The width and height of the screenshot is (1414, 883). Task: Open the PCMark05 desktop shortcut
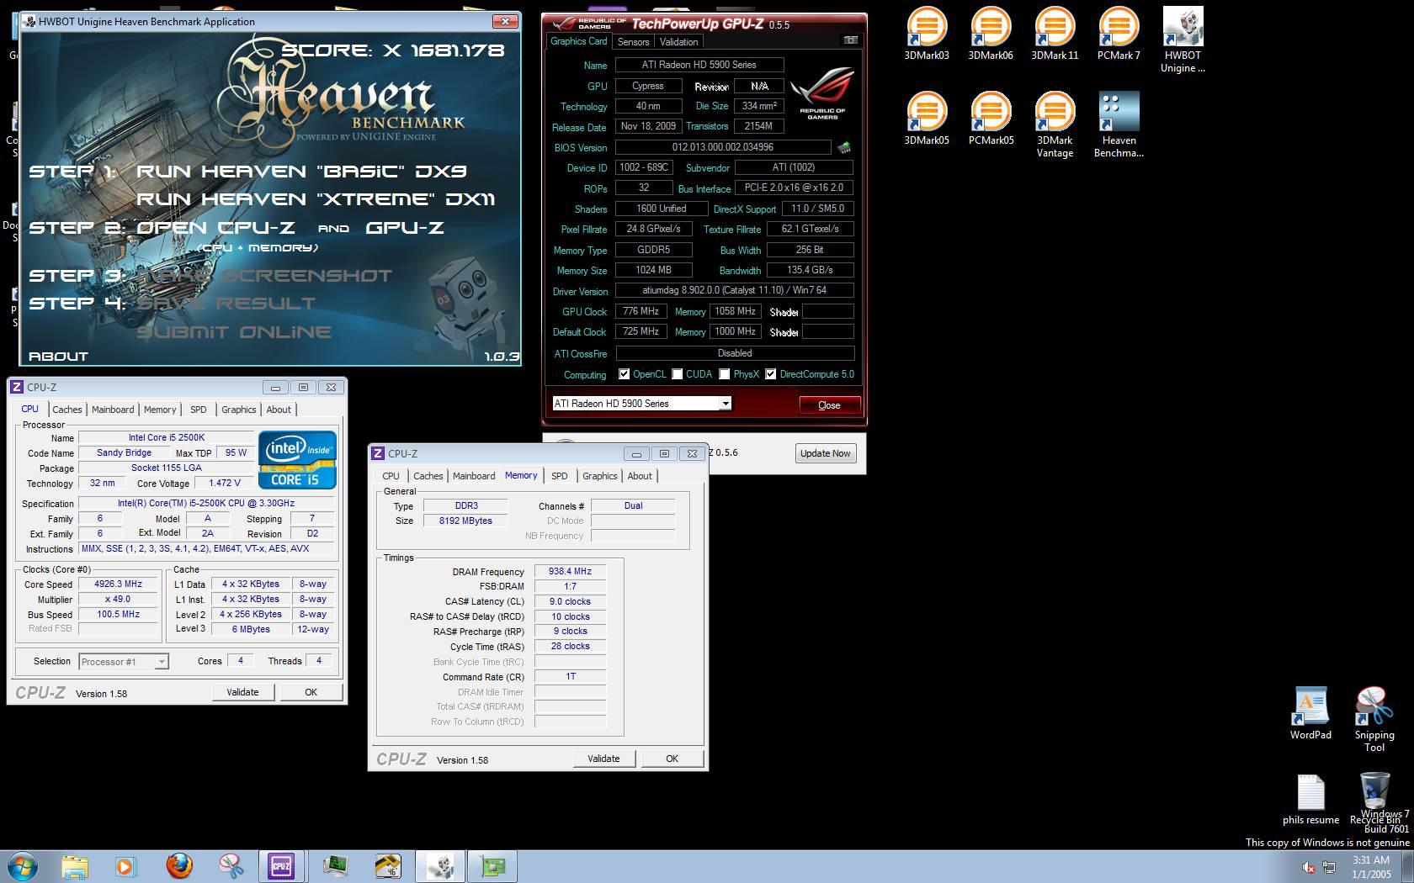pyautogui.click(x=991, y=119)
